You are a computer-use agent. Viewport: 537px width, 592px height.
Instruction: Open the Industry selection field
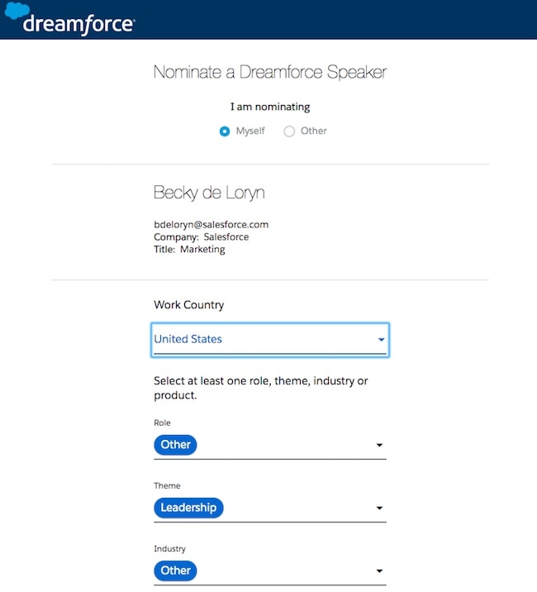[281, 571]
